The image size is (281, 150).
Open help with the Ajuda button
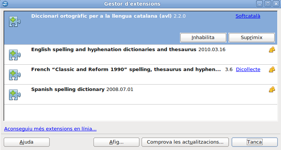pyautogui.click(x=27, y=142)
